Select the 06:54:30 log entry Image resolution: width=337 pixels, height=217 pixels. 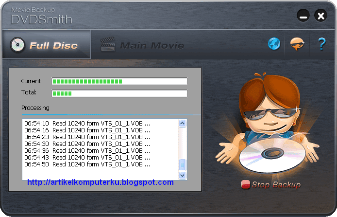pos(87,144)
